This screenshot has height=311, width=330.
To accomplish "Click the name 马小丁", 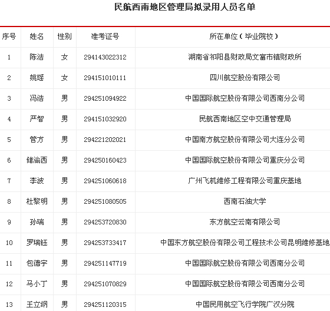I will pos(37,284).
